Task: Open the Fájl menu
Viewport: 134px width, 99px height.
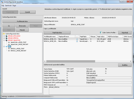Action: [3, 6]
